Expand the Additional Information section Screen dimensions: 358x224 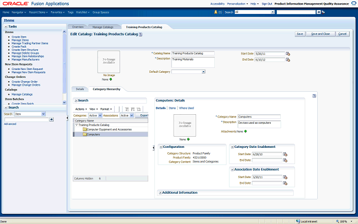click(x=159, y=192)
